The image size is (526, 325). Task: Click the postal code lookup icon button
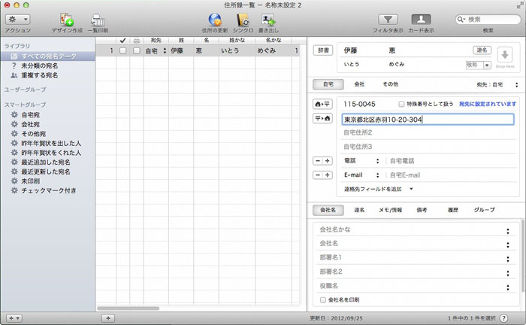coord(323,104)
